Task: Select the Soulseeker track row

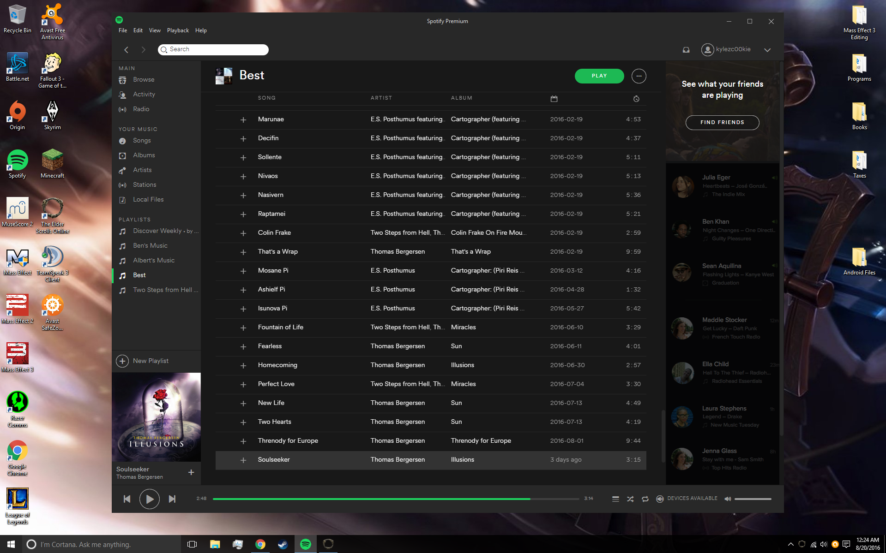Action: [431, 460]
